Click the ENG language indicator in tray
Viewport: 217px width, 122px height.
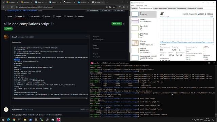coord(201,120)
